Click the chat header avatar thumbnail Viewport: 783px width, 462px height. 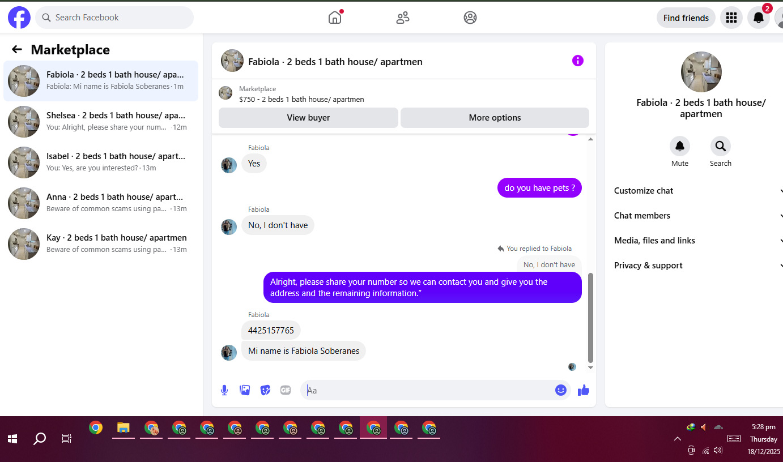(x=232, y=61)
